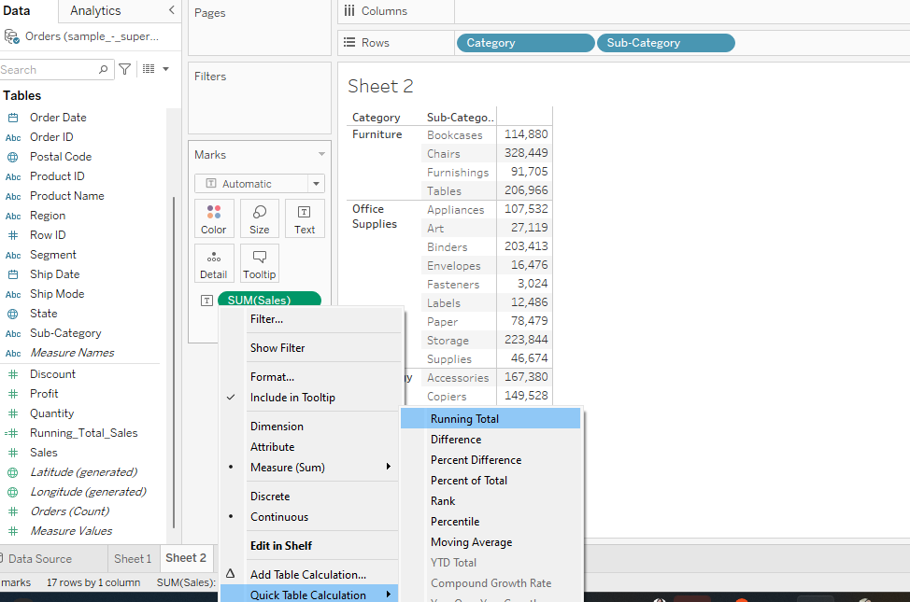Image resolution: width=910 pixels, height=602 pixels.
Task: Open the Automatic mark type dropdown
Action: (316, 183)
